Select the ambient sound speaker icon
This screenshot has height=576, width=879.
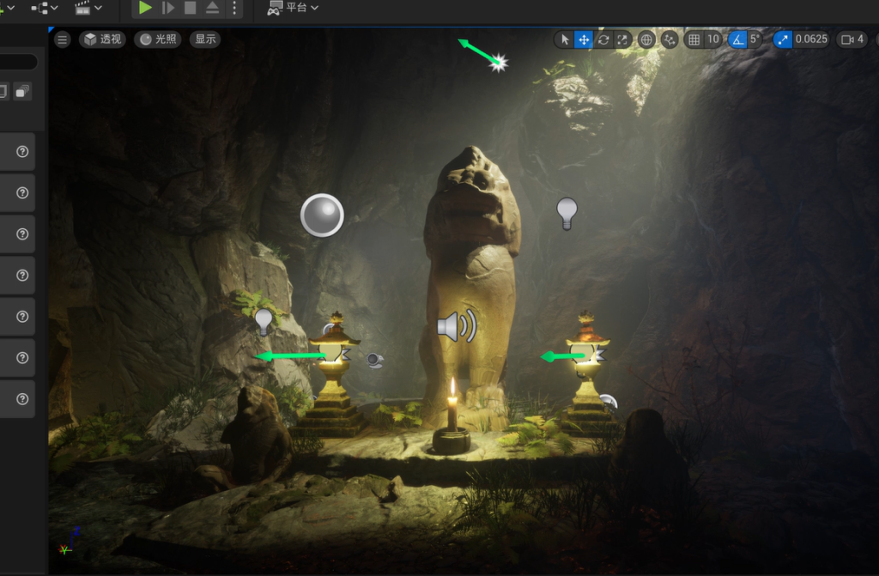coord(457,326)
